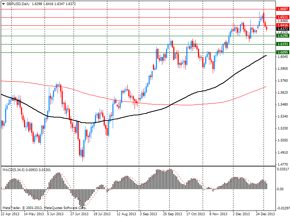Click the chart menu triangle beside GBPUSD
The image size is (290, 217).
pyautogui.click(x=4, y=4)
